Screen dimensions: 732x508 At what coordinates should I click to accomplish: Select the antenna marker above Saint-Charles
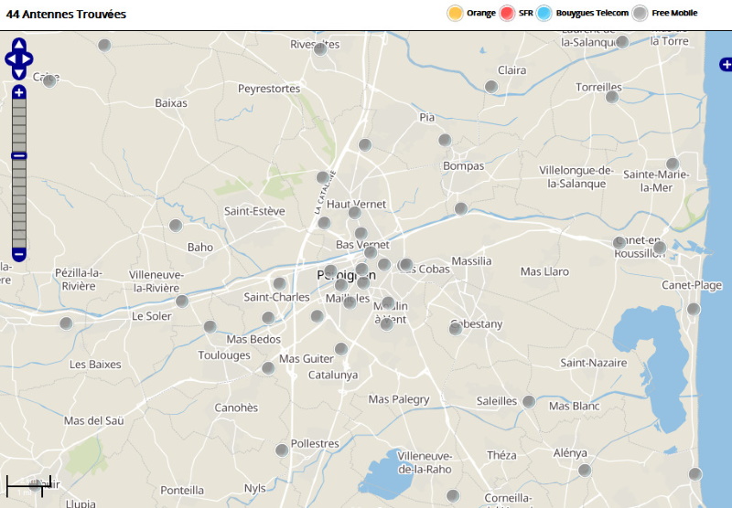click(x=280, y=283)
